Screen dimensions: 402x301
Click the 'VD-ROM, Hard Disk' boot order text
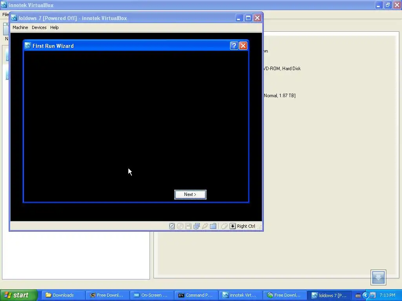pos(282,68)
